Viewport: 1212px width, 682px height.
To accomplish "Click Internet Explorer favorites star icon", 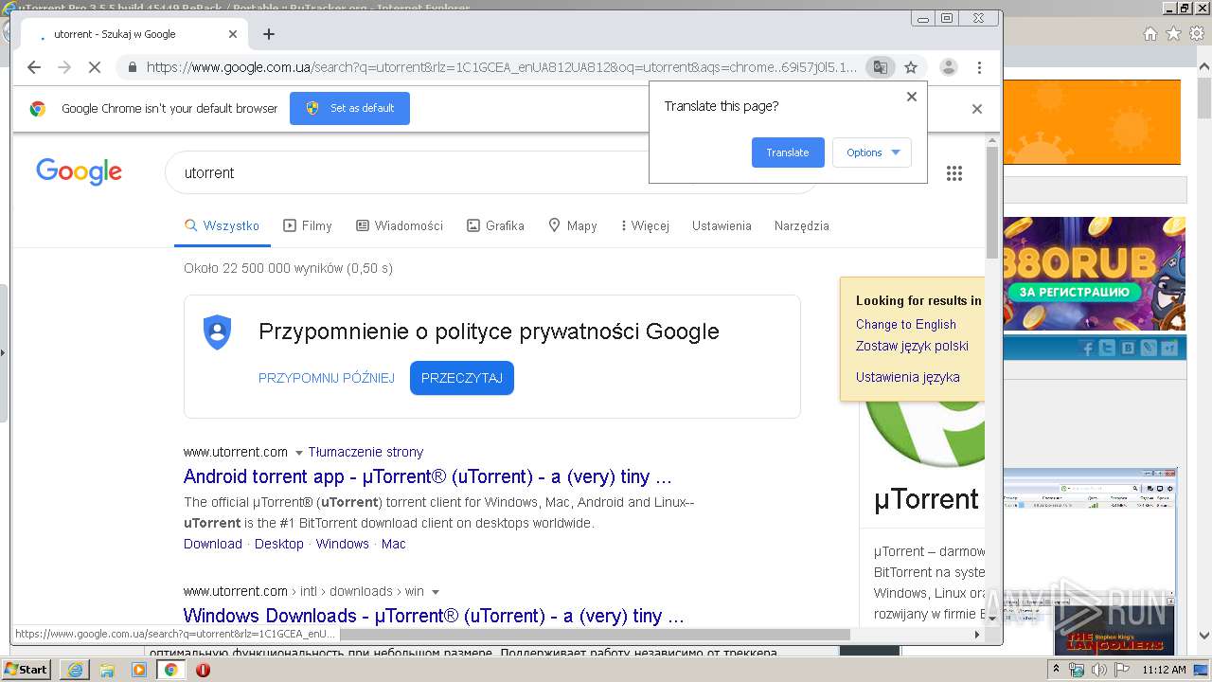I will click(x=1173, y=34).
